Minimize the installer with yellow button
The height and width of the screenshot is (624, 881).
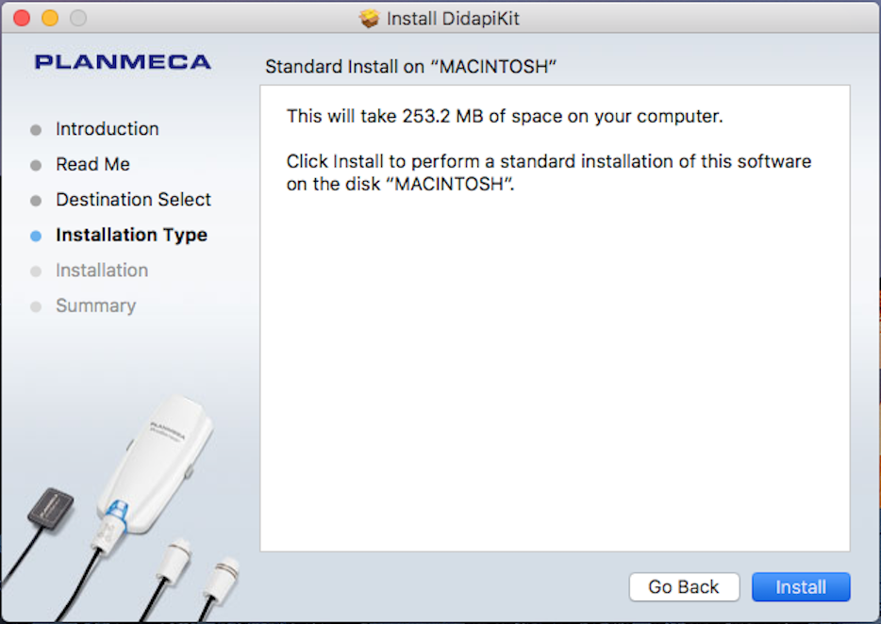[x=50, y=19]
